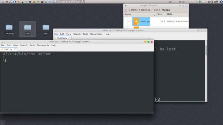Open the tray expander arrow beside the clock
The width and height of the screenshot is (223, 125).
pos(204,2)
